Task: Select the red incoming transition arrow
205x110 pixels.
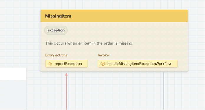Action: point(66,91)
